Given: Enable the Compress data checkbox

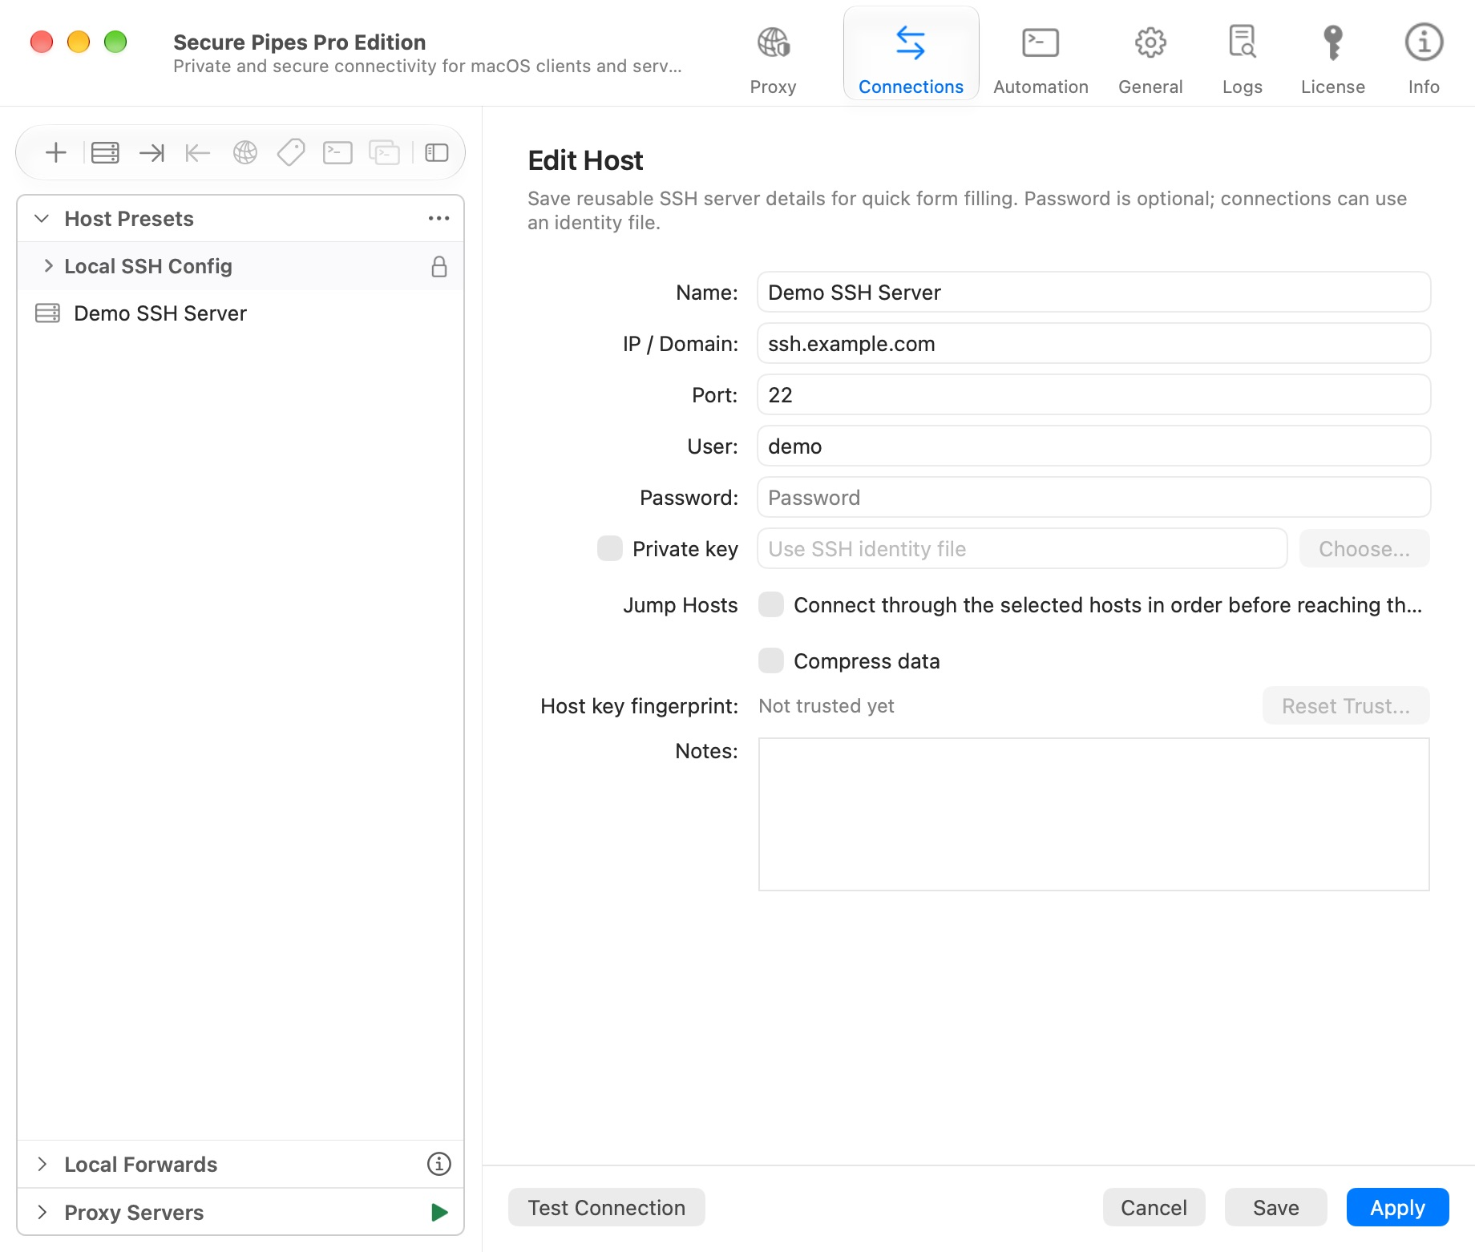Looking at the screenshot, I should (771, 660).
